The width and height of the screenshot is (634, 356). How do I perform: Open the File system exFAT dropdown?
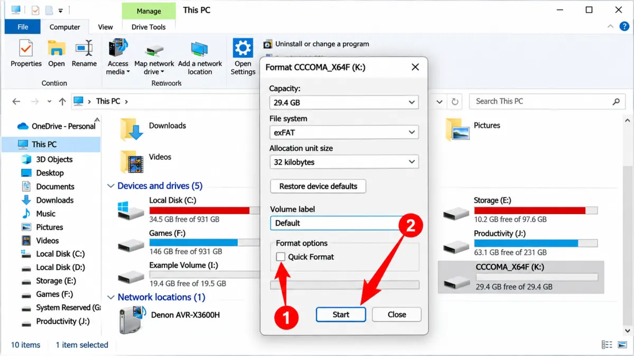[344, 132]
